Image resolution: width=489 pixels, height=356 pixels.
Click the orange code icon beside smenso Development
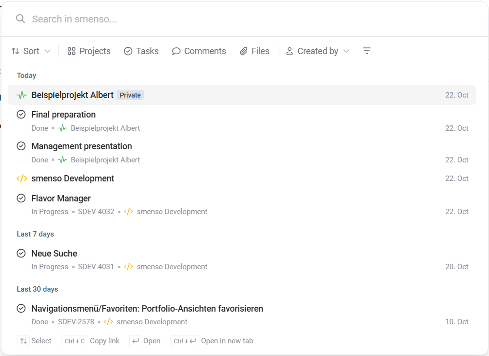21,178
